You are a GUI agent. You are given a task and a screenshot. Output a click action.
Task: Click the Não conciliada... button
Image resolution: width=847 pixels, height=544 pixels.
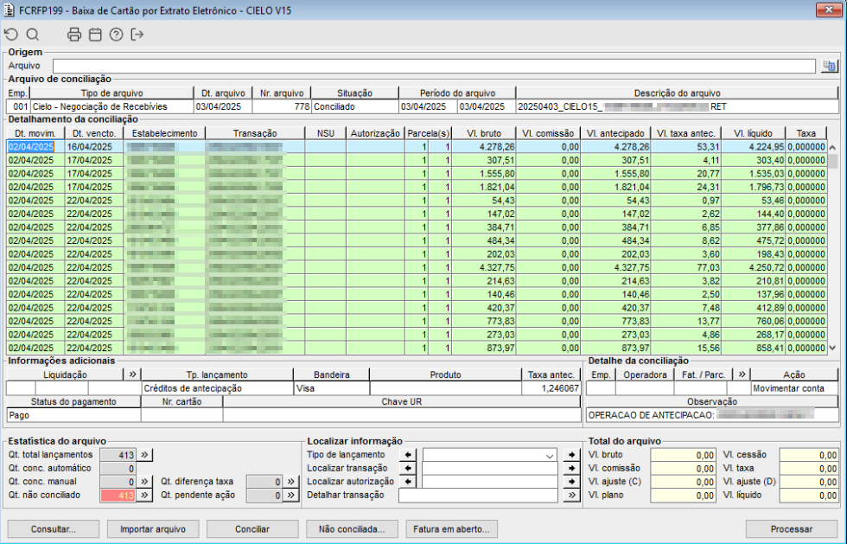click(x=352, y=529)
